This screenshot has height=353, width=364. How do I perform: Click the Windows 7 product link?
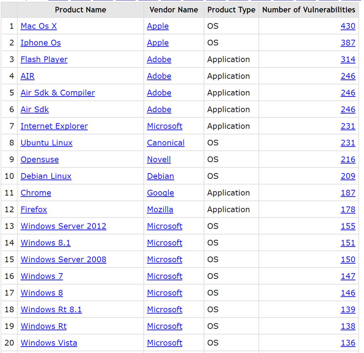(42, 276)
